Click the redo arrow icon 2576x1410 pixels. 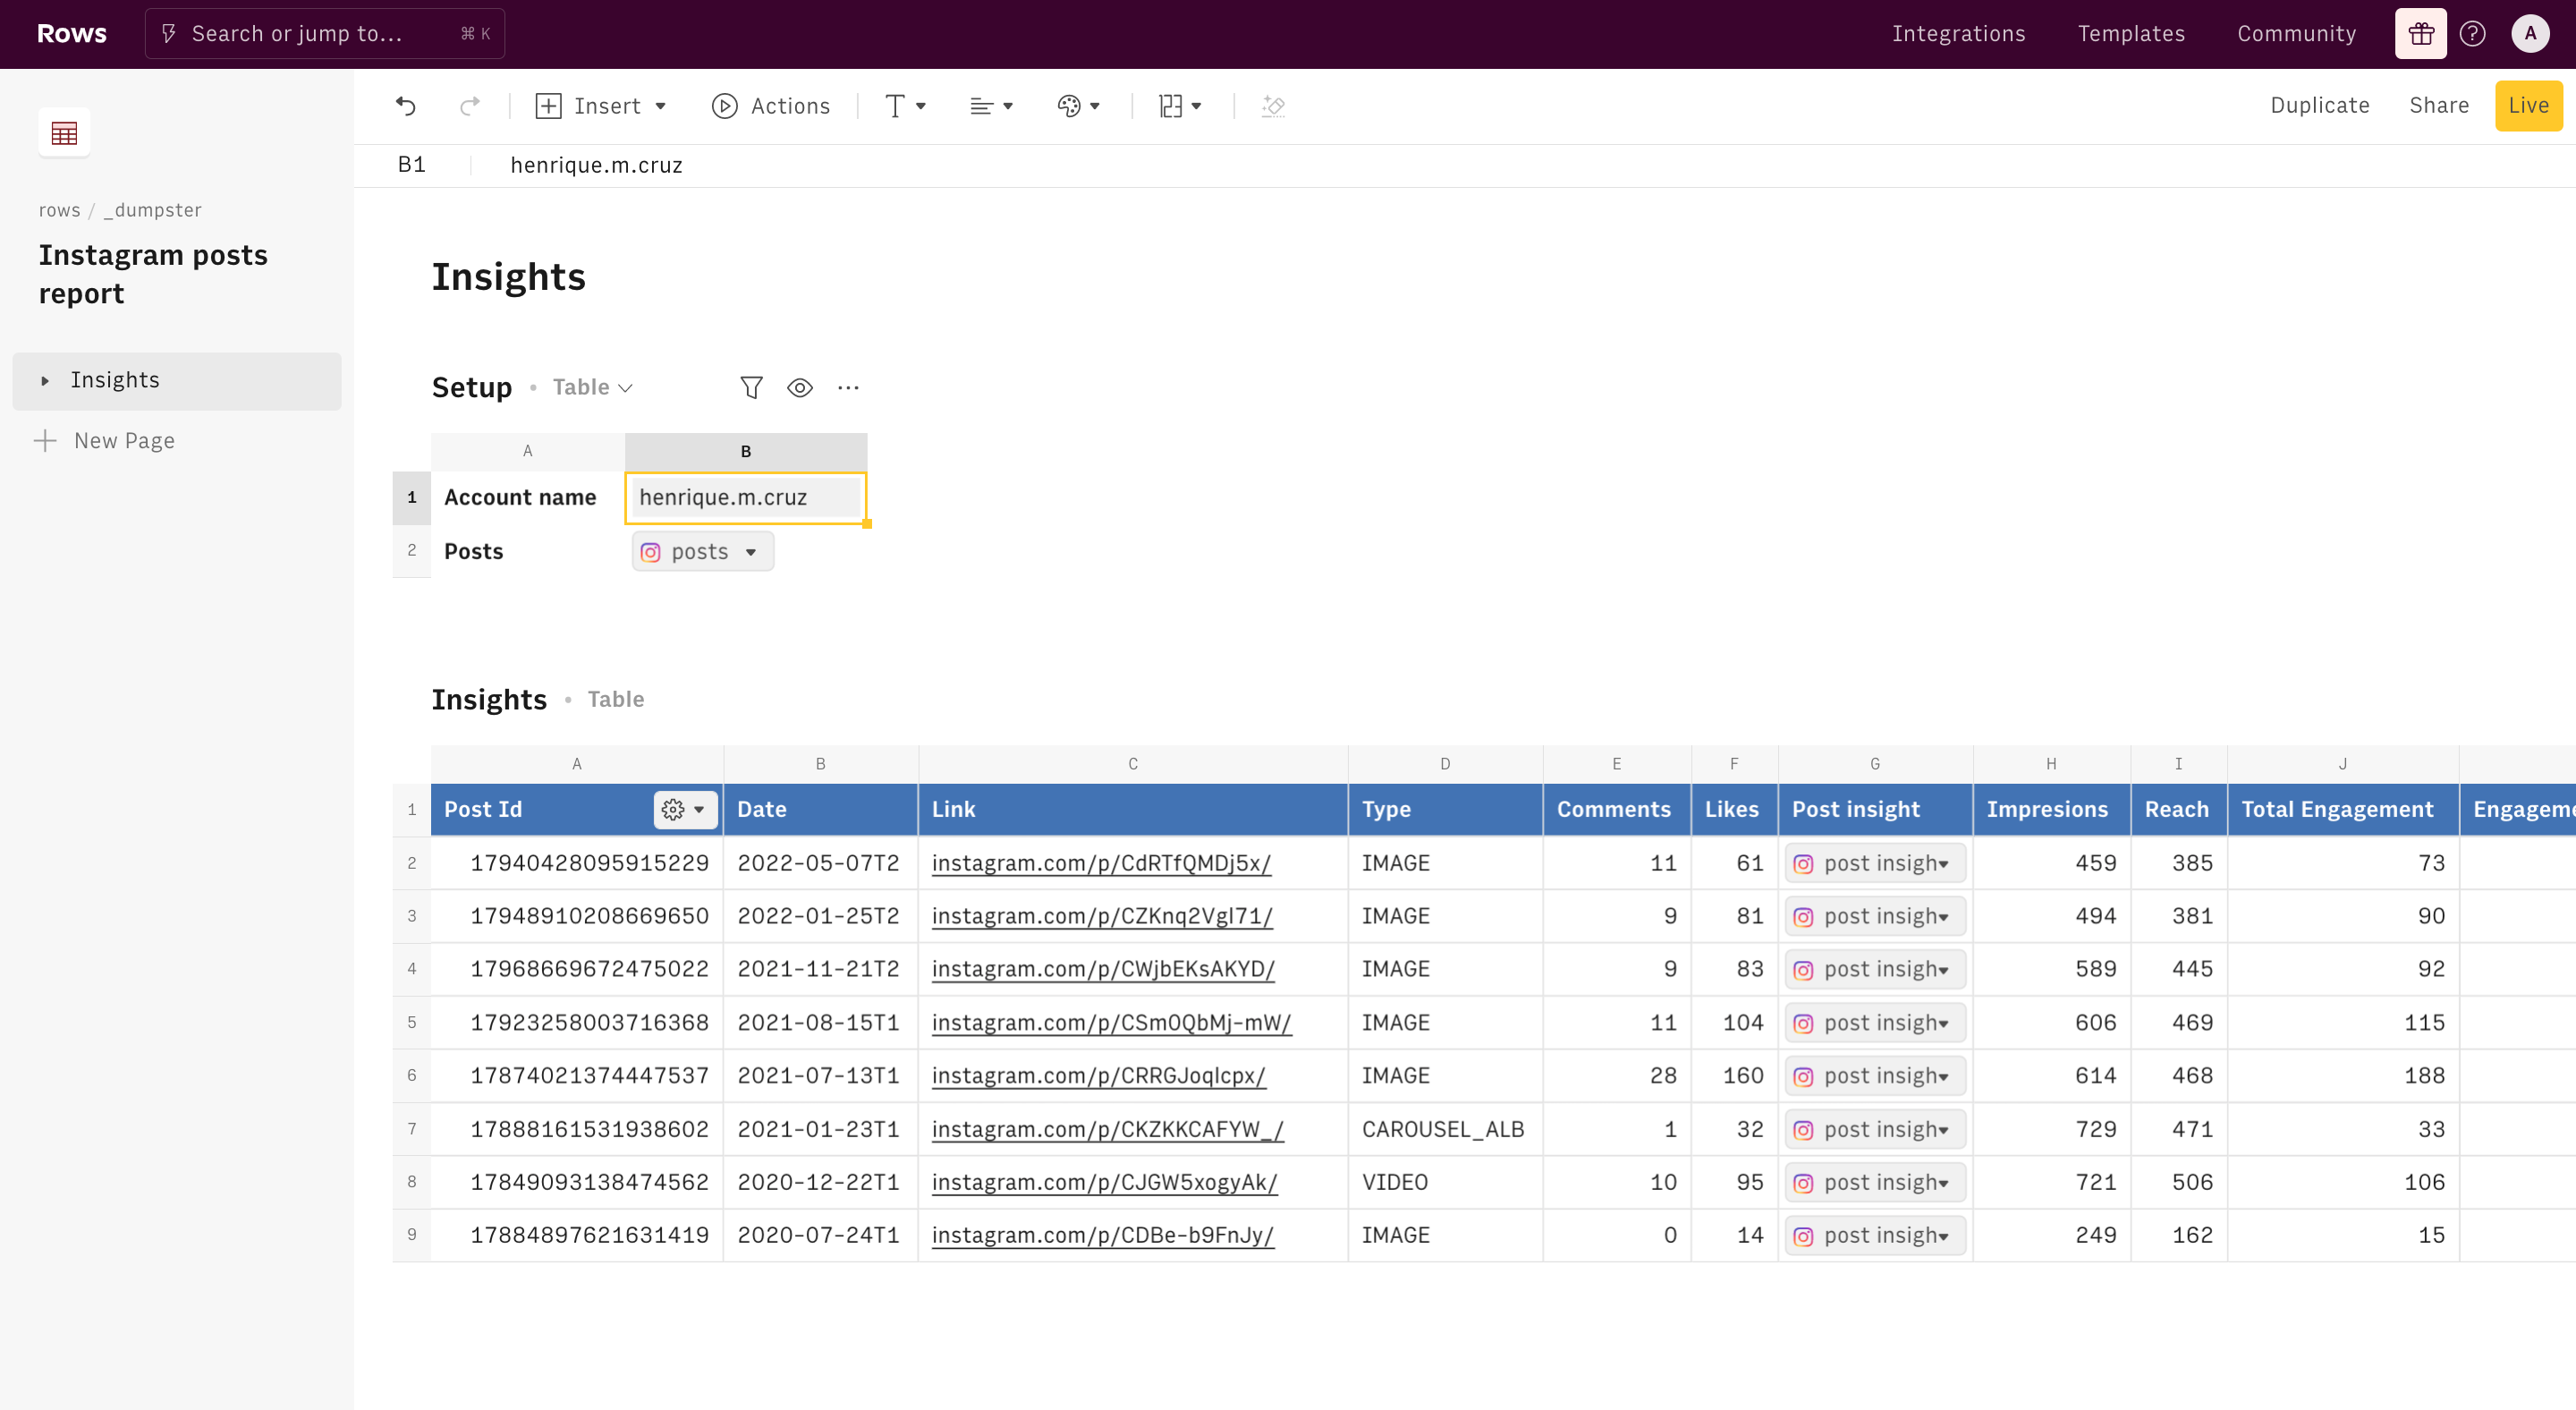click(x=469, y=106)
